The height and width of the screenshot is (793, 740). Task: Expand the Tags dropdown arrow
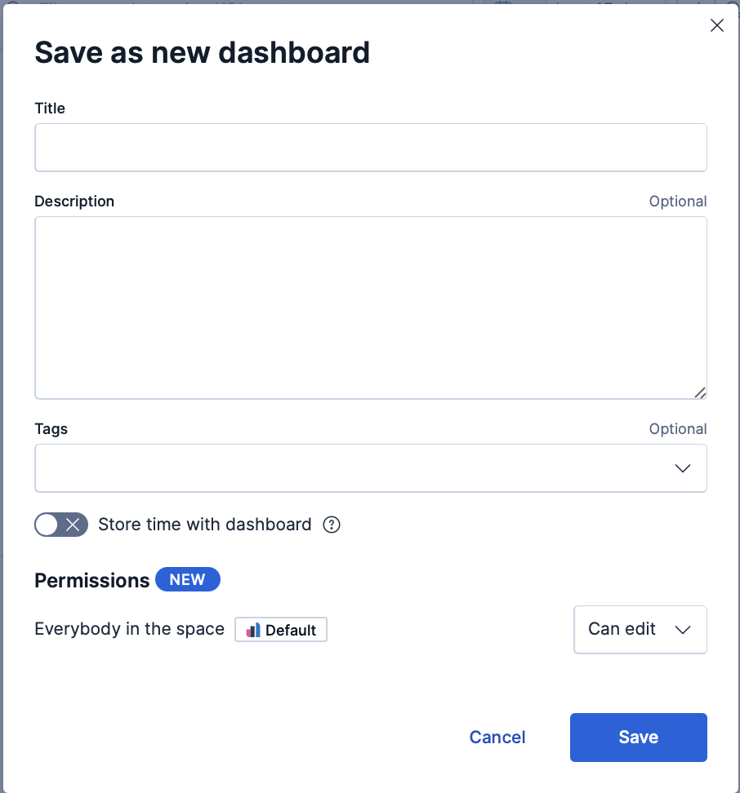(683, 468)
